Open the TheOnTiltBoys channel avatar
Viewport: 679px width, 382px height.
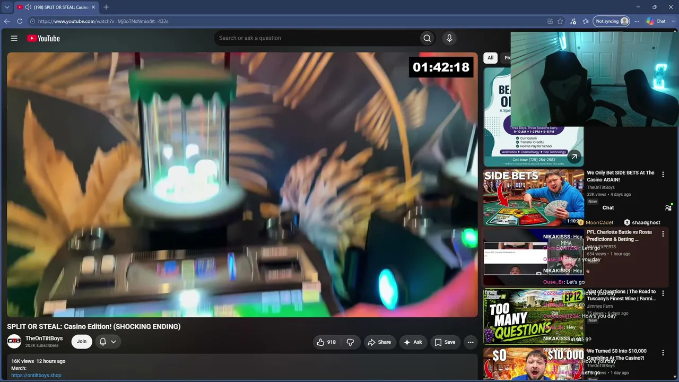click(x=14, y=342)
